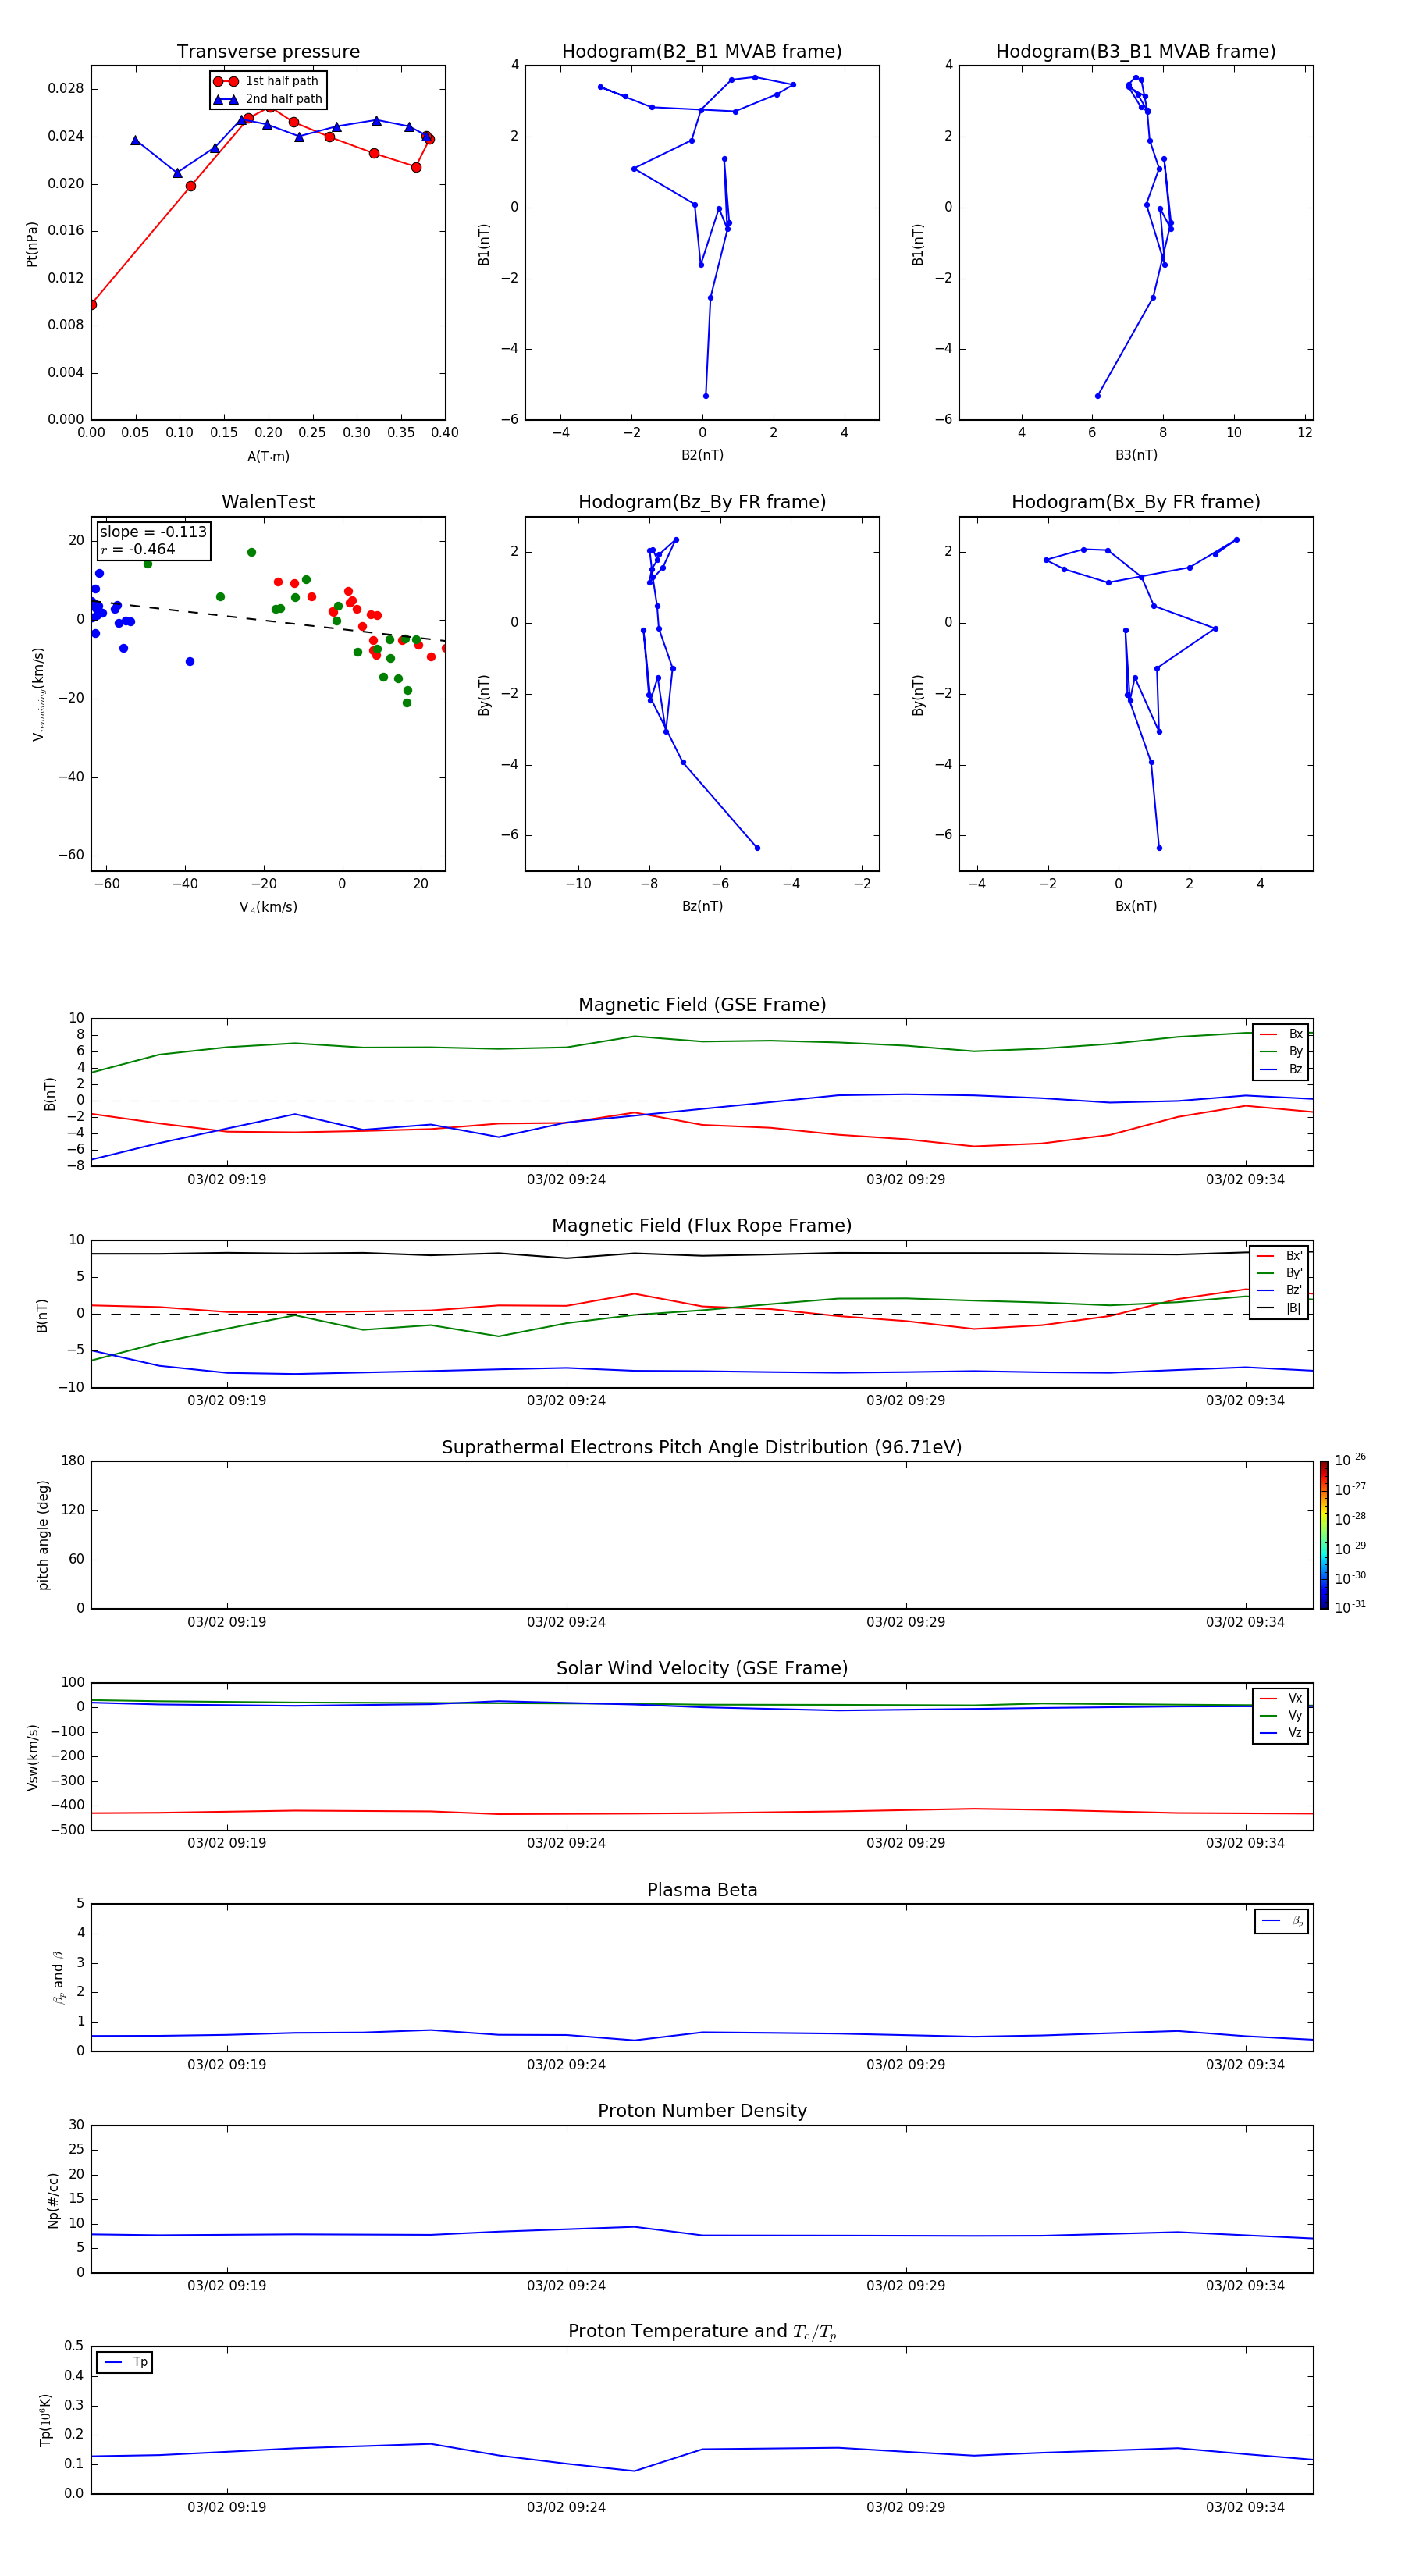Click the Vy legend entry in Solar Wind panel
The image size is (1405, 2576).
coord(1281,1716)
